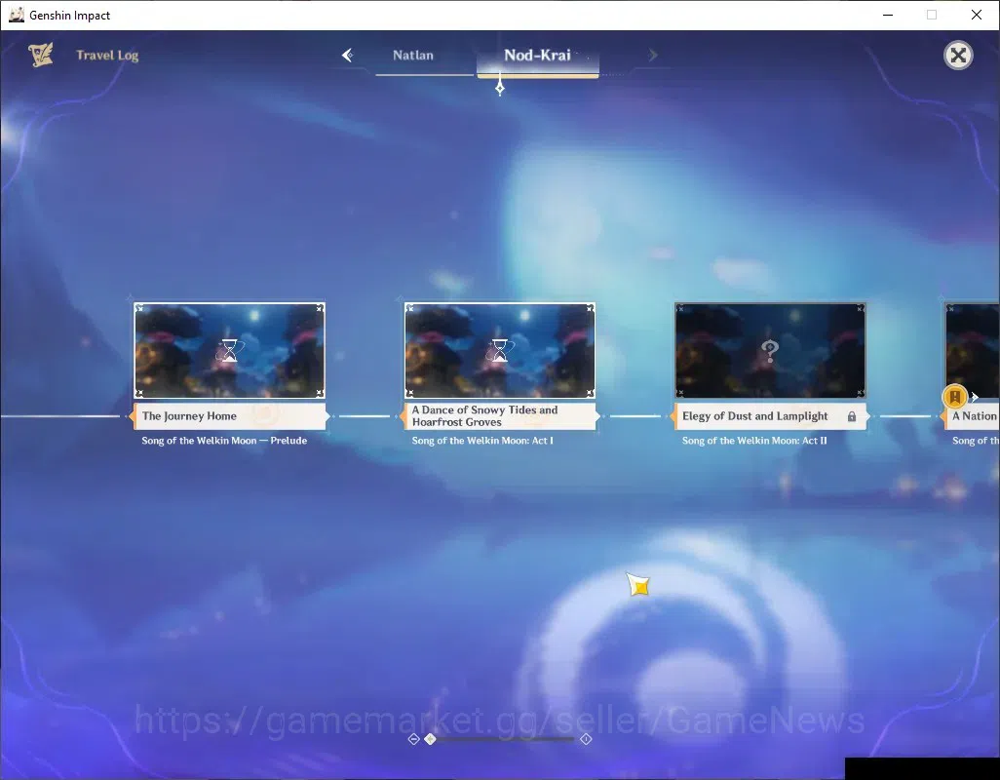Go to next region with right arrow
The width and height of the screenshot is (1000, 780).
(x=652, y=56)
